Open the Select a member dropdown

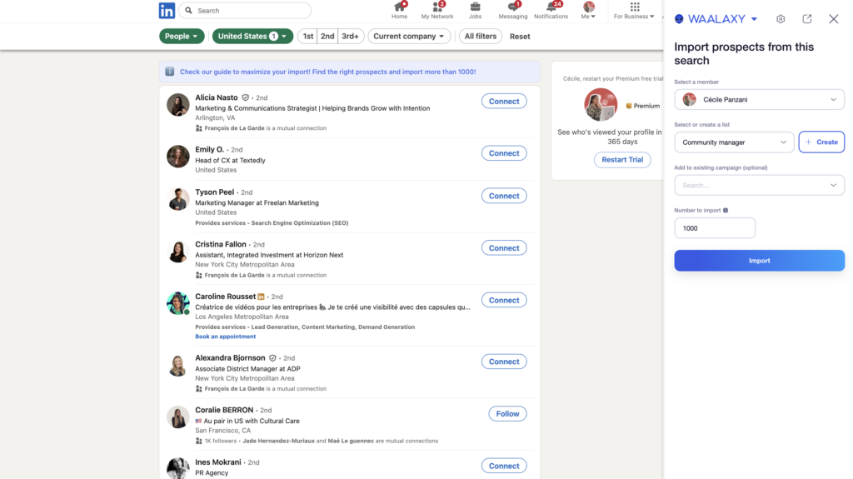(760, 100)
